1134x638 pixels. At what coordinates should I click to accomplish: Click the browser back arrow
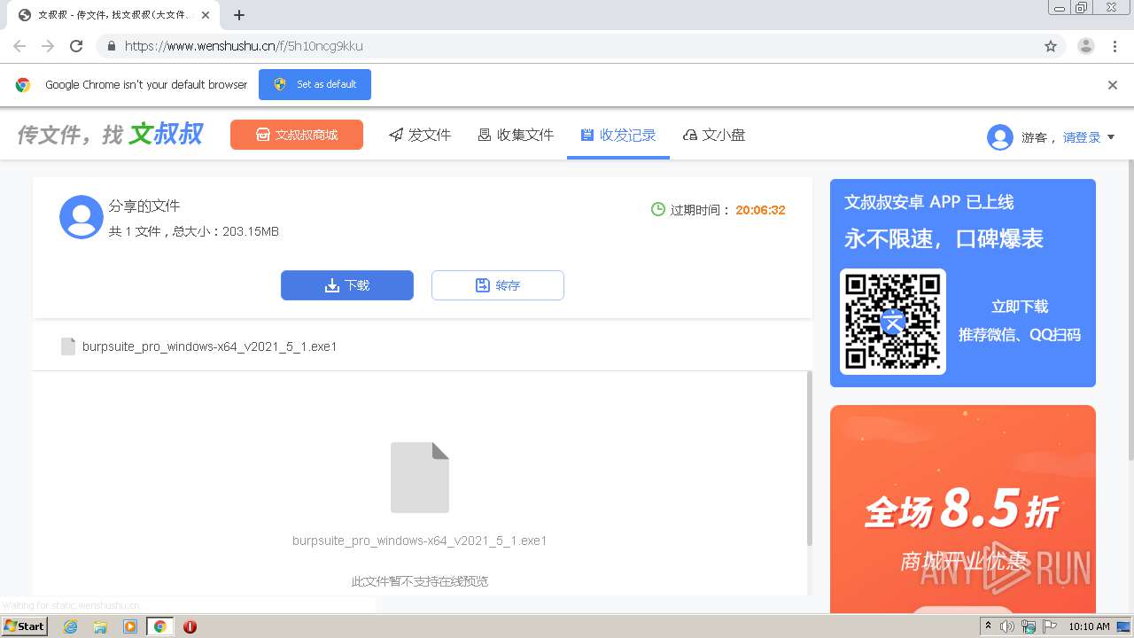click(x=19, y=46)
